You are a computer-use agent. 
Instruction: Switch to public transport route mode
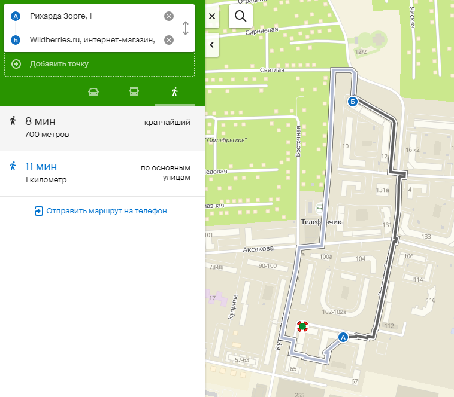[135, 91]
